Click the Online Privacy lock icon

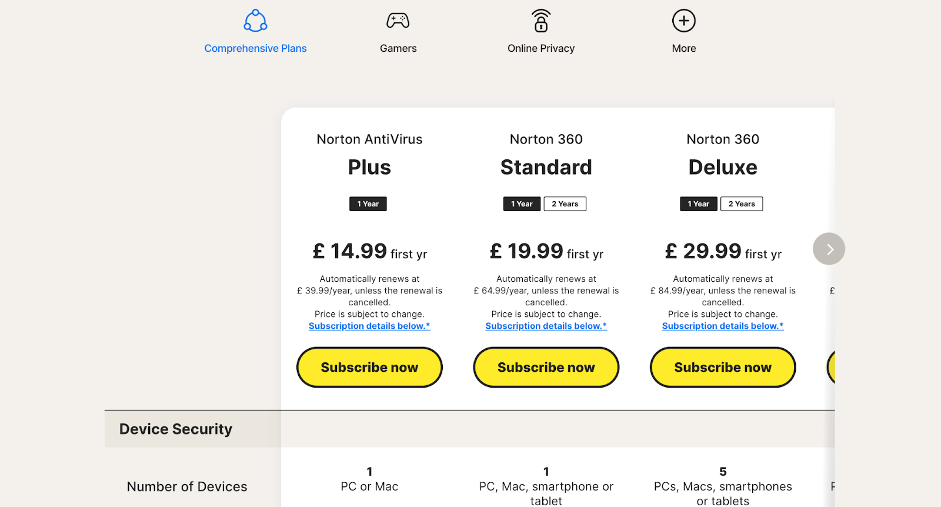[541, 21]
